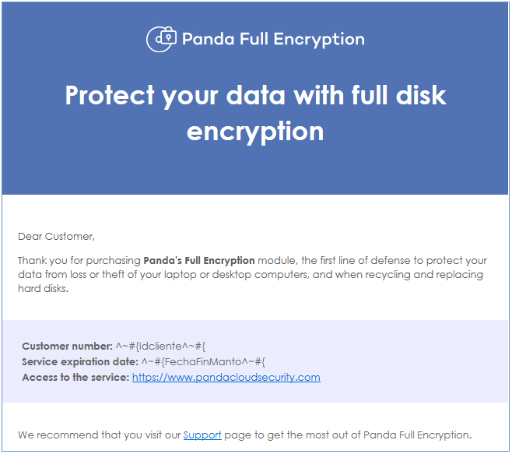Image resolution: width=512 pixels, height=454 pixels.
Task: Click the 'We recommend that you visit our' text
Action: (x=100, y=435)
